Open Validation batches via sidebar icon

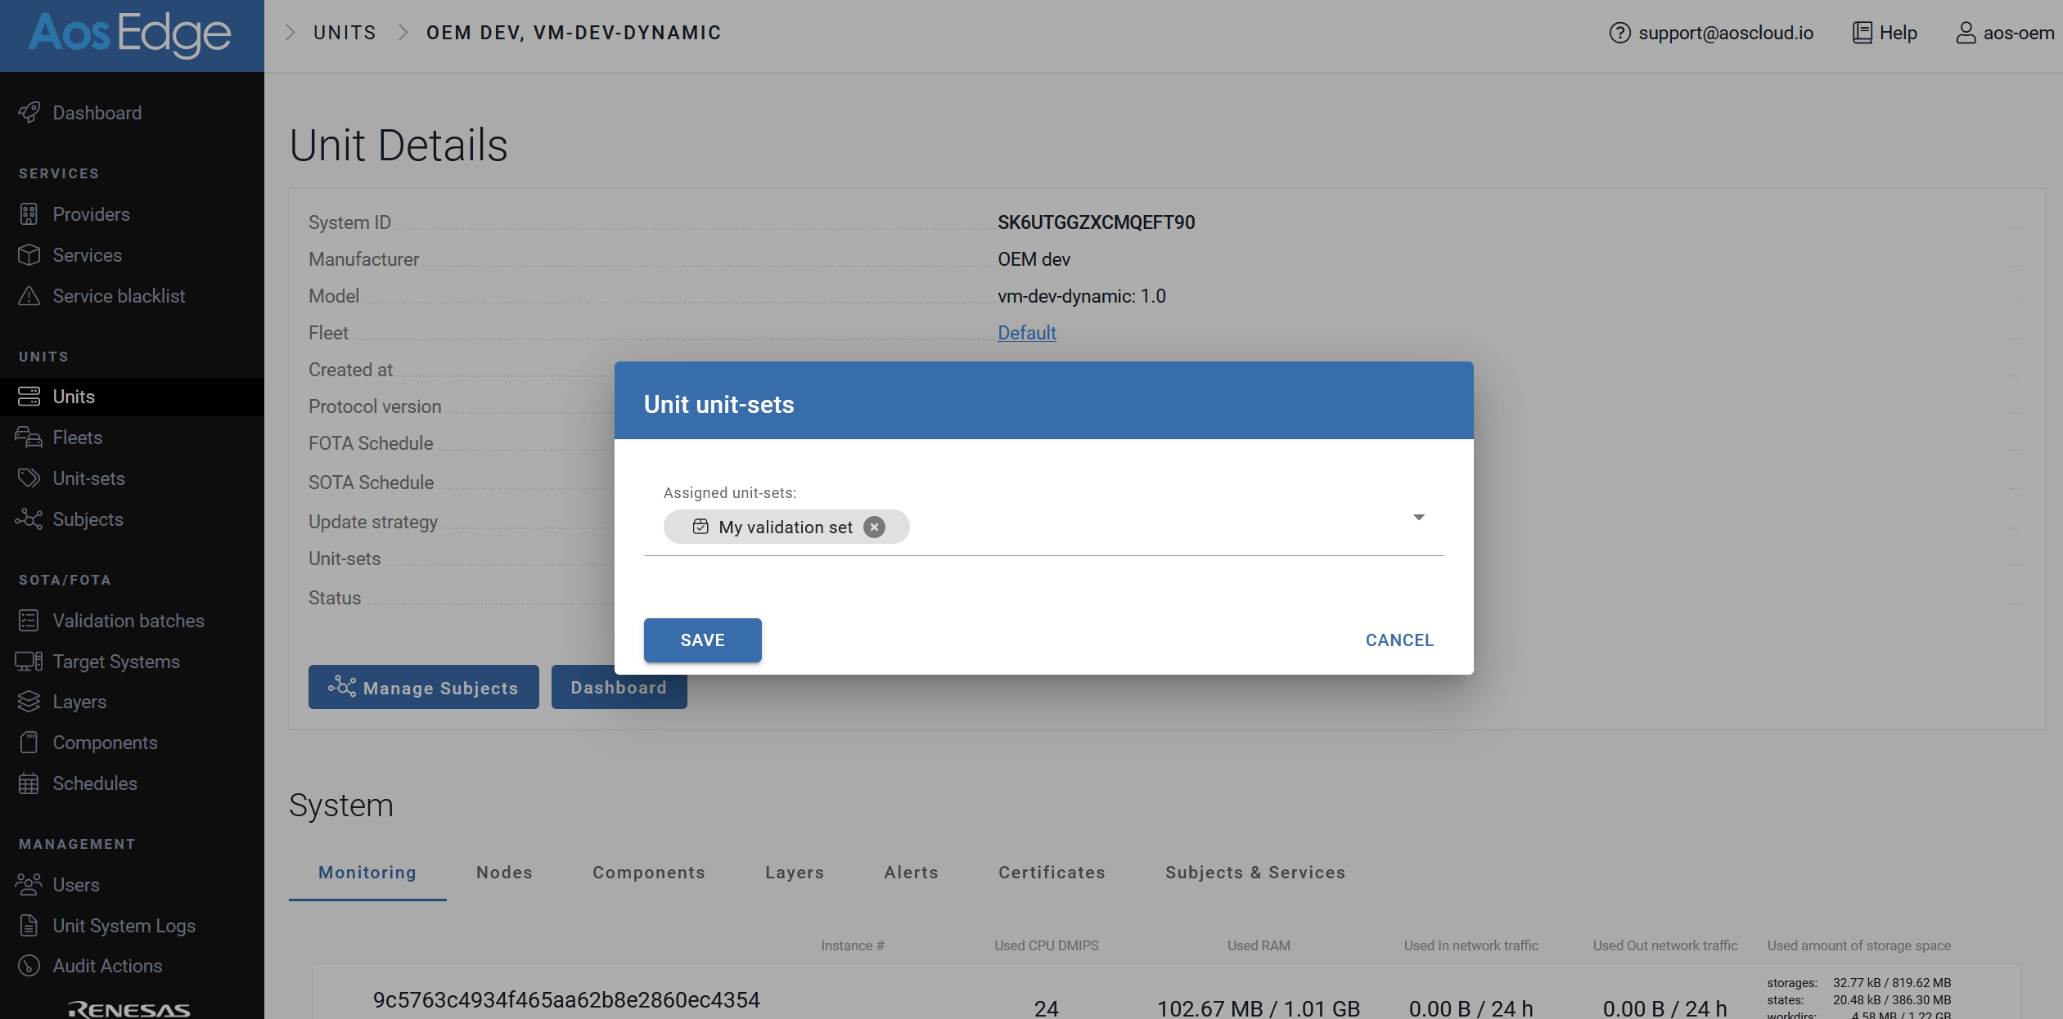pos(29,620)
